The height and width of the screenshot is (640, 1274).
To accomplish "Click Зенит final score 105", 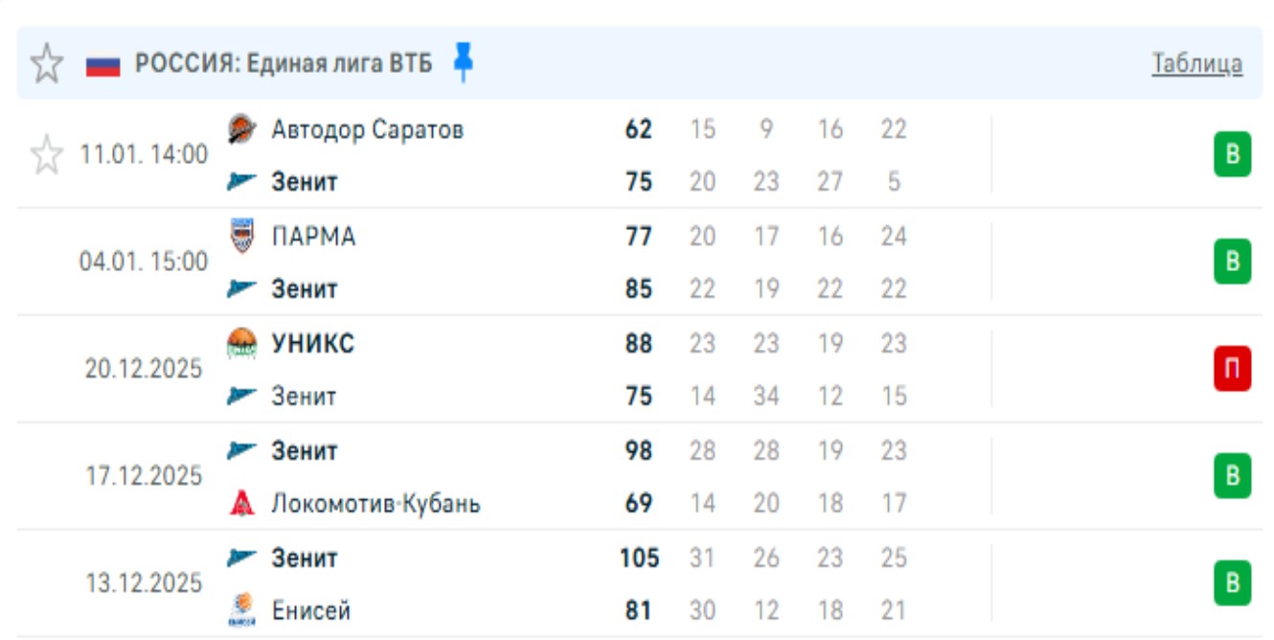I will [639, 558].
